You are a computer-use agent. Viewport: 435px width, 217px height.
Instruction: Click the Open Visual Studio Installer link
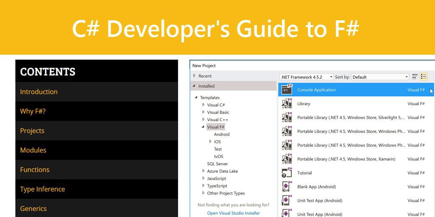pyautogui.click(x=233, y=213)
